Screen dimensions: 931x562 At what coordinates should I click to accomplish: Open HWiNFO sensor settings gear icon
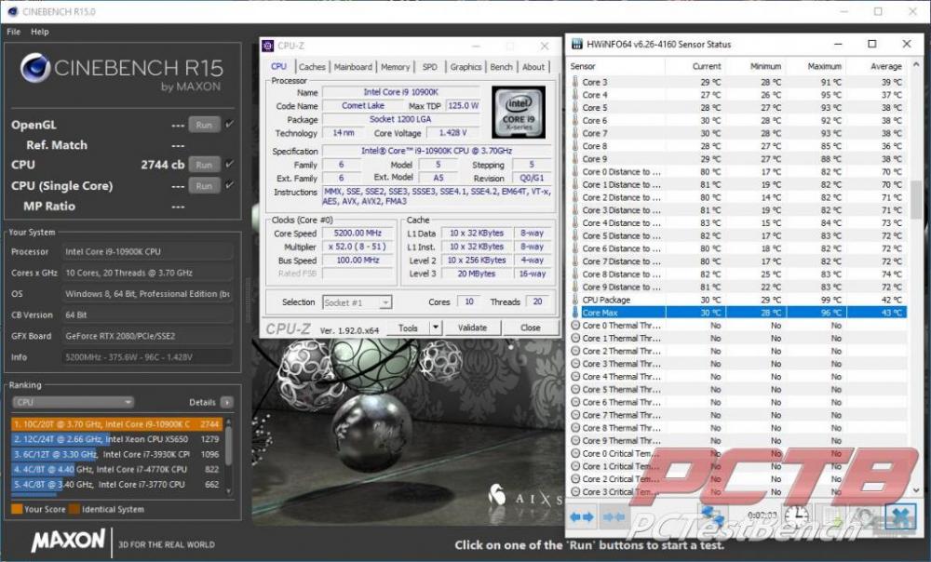tap(865, 516)
